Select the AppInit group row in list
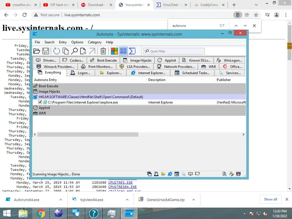Screen dimensions: 292x219 [x=139, y=108]
